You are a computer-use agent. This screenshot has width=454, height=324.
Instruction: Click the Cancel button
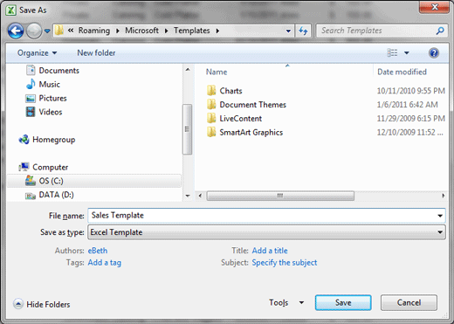pos(409,303)
